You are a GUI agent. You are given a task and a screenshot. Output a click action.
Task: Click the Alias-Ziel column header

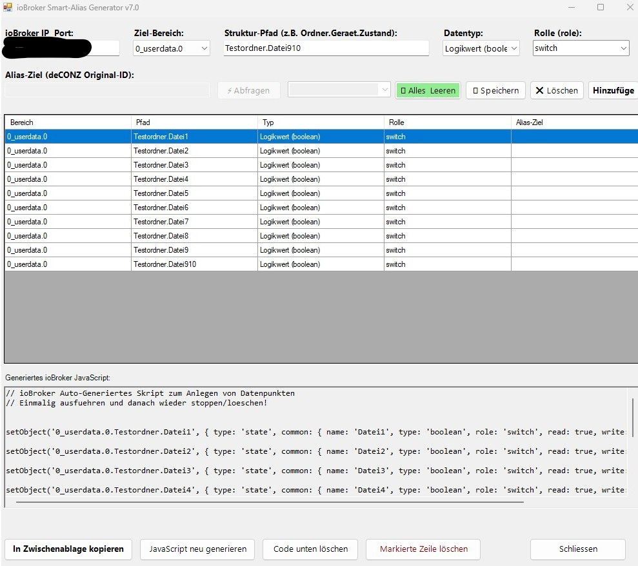click(574, 122)
